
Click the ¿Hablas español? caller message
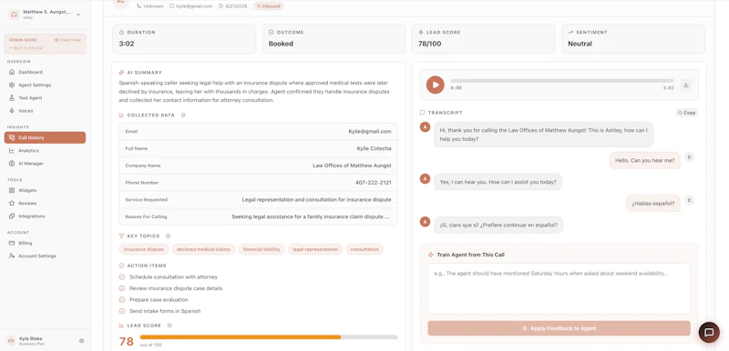[653, 203]
